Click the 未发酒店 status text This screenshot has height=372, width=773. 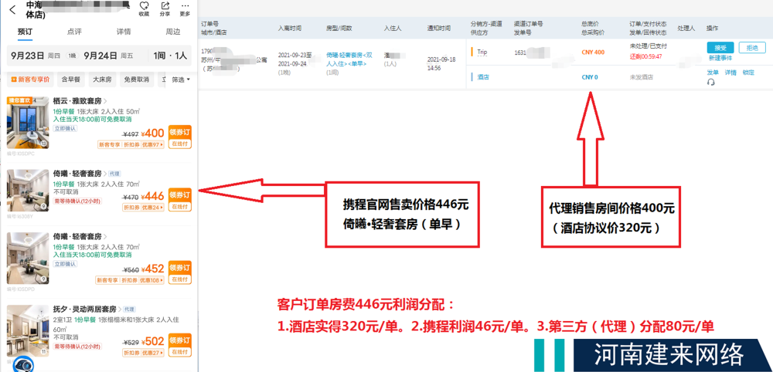641,77
